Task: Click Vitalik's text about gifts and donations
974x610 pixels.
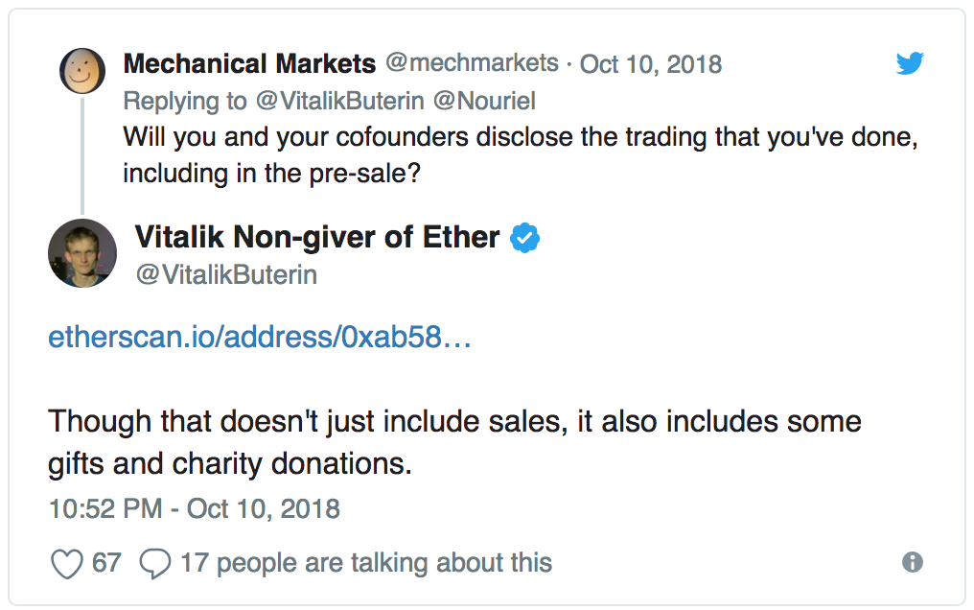Action: point(454,442)
